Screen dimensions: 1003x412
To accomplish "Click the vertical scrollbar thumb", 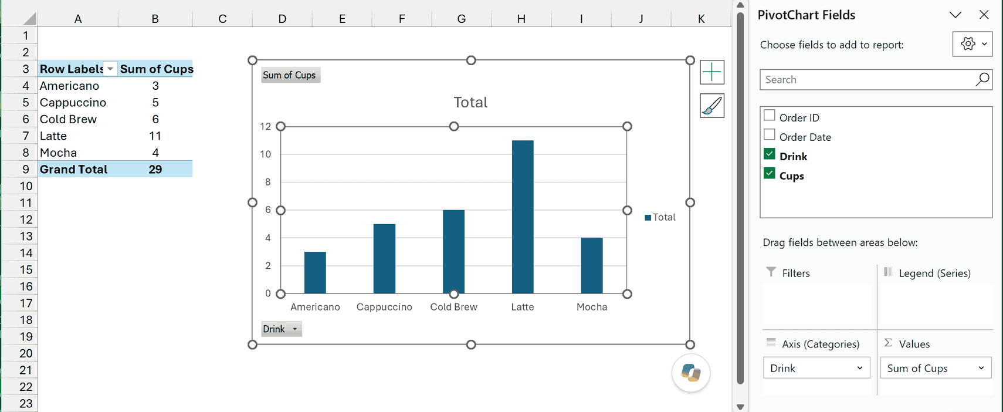I will (740, 198).
